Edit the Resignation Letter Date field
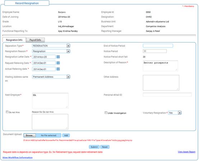Image resolution: width=199 pixels, height=161 pixels. (44, 57)
